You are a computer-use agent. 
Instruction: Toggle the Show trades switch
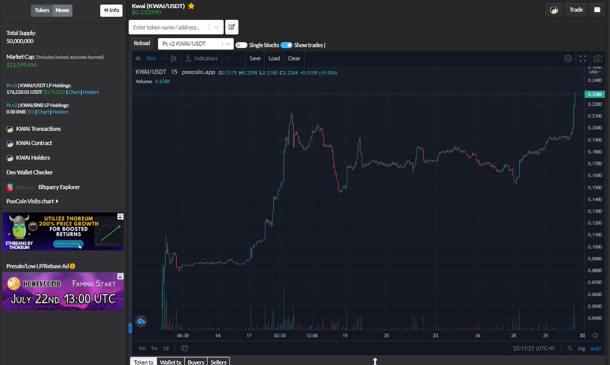pyautogui.click(x=286, y=45)
